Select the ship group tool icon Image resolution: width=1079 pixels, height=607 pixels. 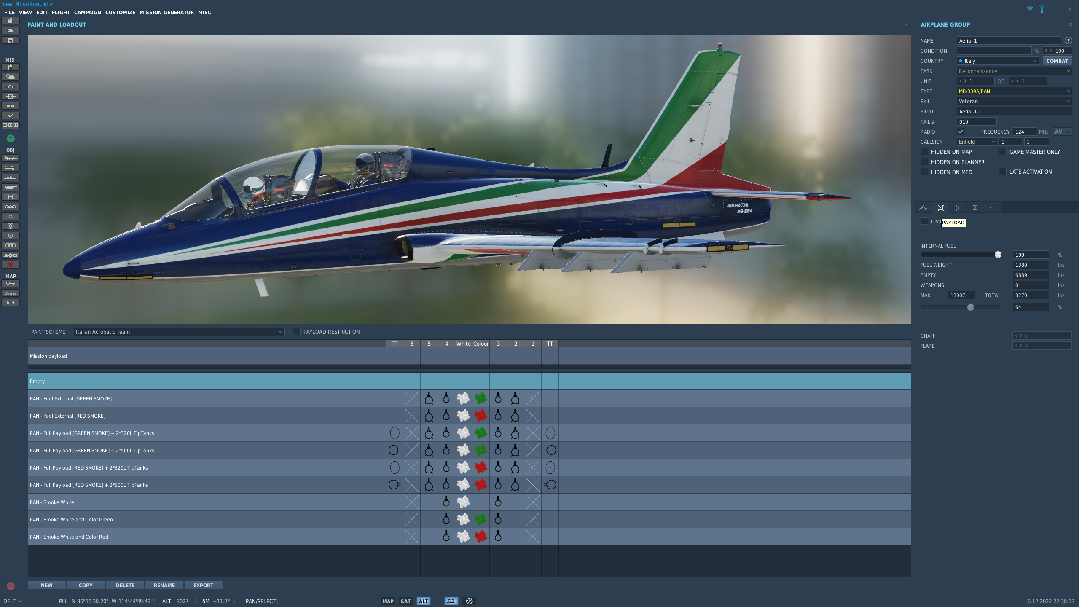11,177
